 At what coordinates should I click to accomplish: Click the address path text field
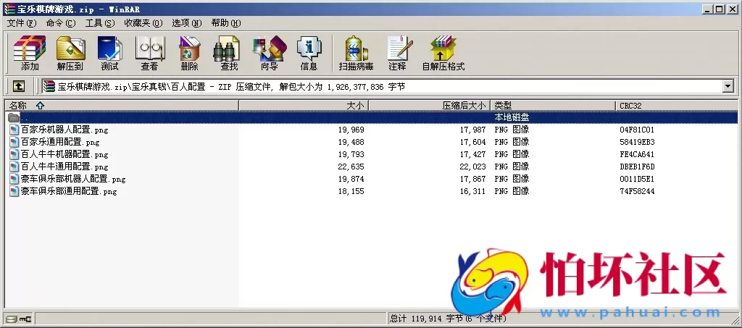(x=382, y=86)
